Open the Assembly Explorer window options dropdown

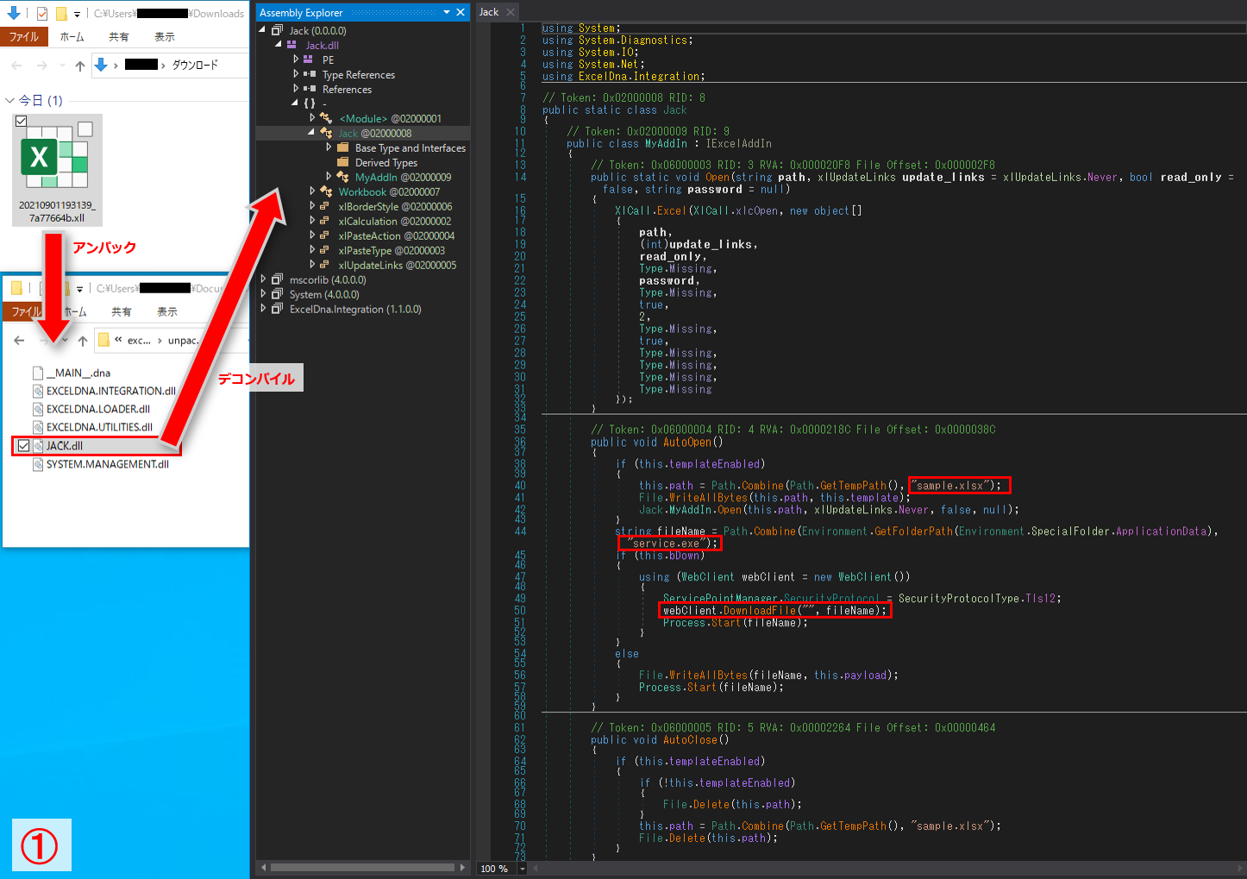447,12
